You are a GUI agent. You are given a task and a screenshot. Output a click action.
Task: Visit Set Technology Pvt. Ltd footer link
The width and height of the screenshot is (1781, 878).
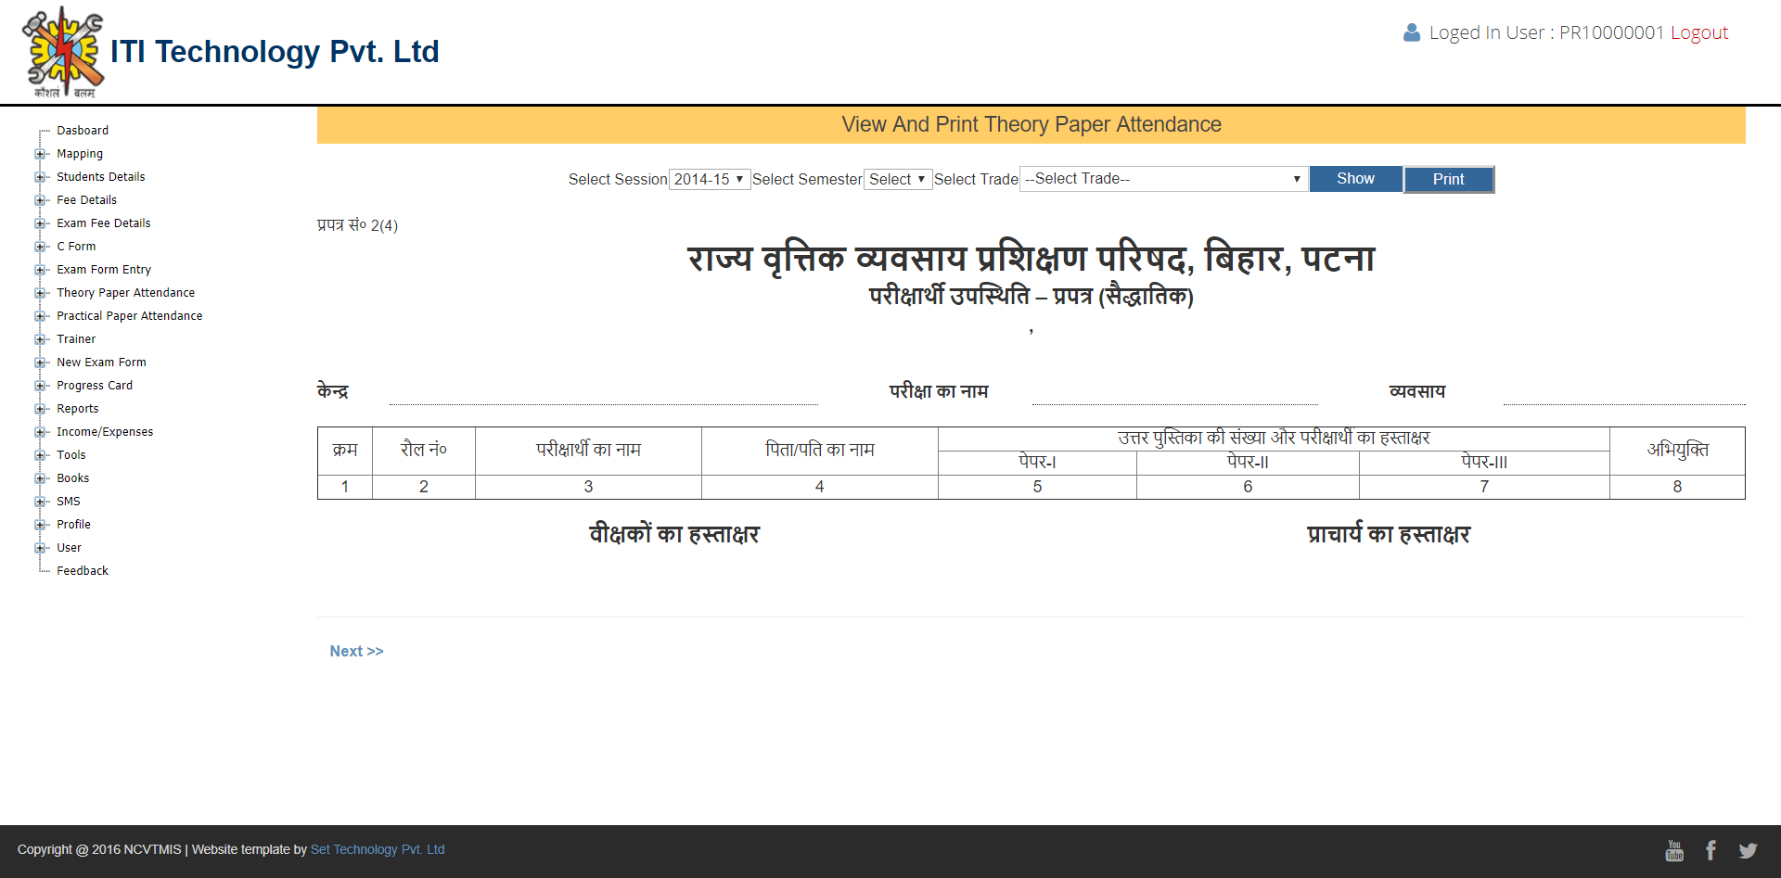(x=377, y=849)
